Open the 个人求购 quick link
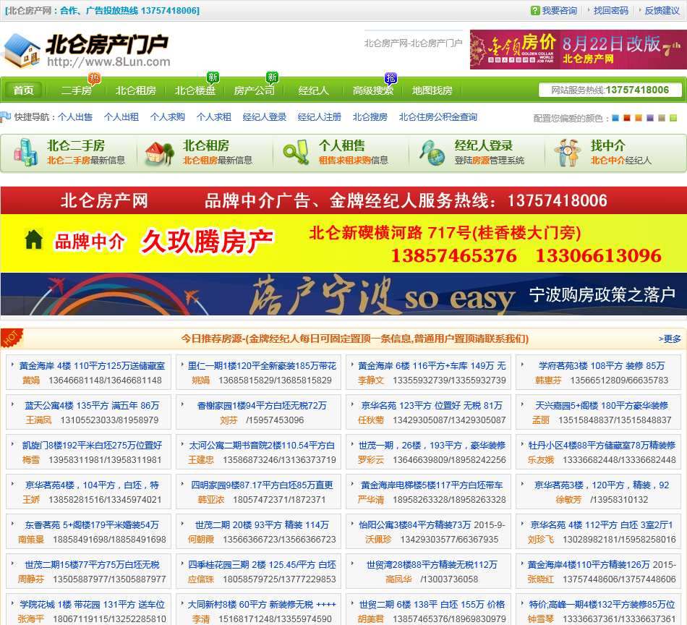 168,117
